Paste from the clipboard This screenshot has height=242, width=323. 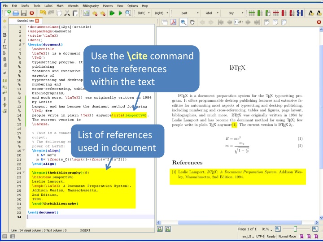click(75, 13)
